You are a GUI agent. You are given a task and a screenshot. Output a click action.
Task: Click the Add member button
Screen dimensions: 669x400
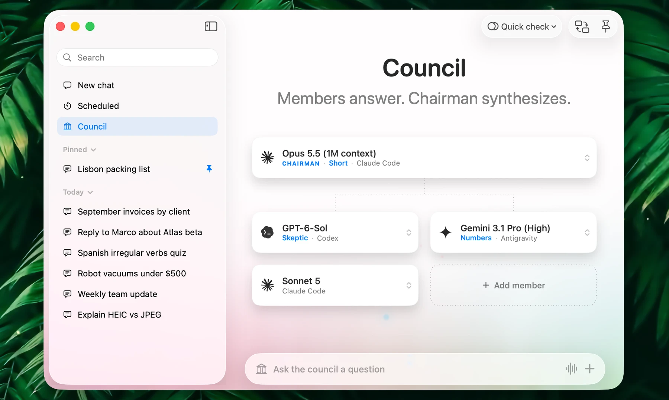(513, 285)
